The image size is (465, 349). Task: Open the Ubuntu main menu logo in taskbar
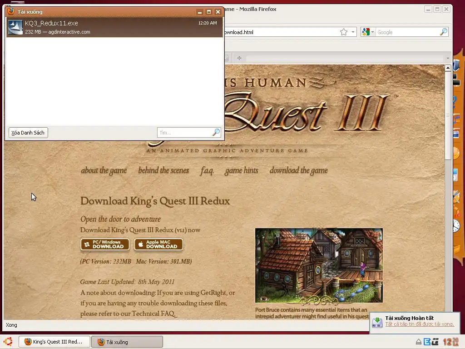(x=8, y=342)
